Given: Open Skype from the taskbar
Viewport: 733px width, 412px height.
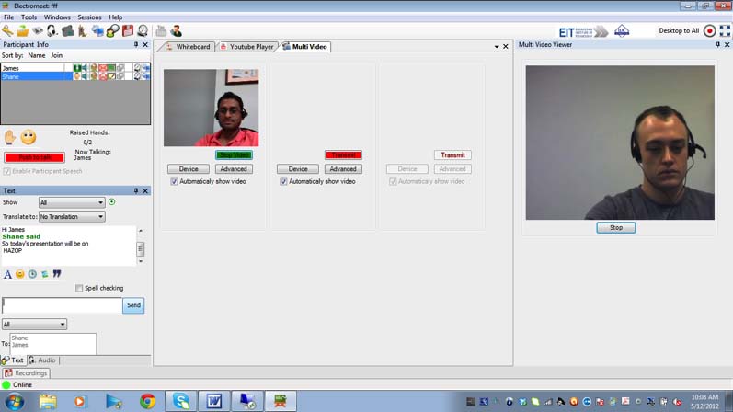Looking at the screenshot, I should coord(180,401).
